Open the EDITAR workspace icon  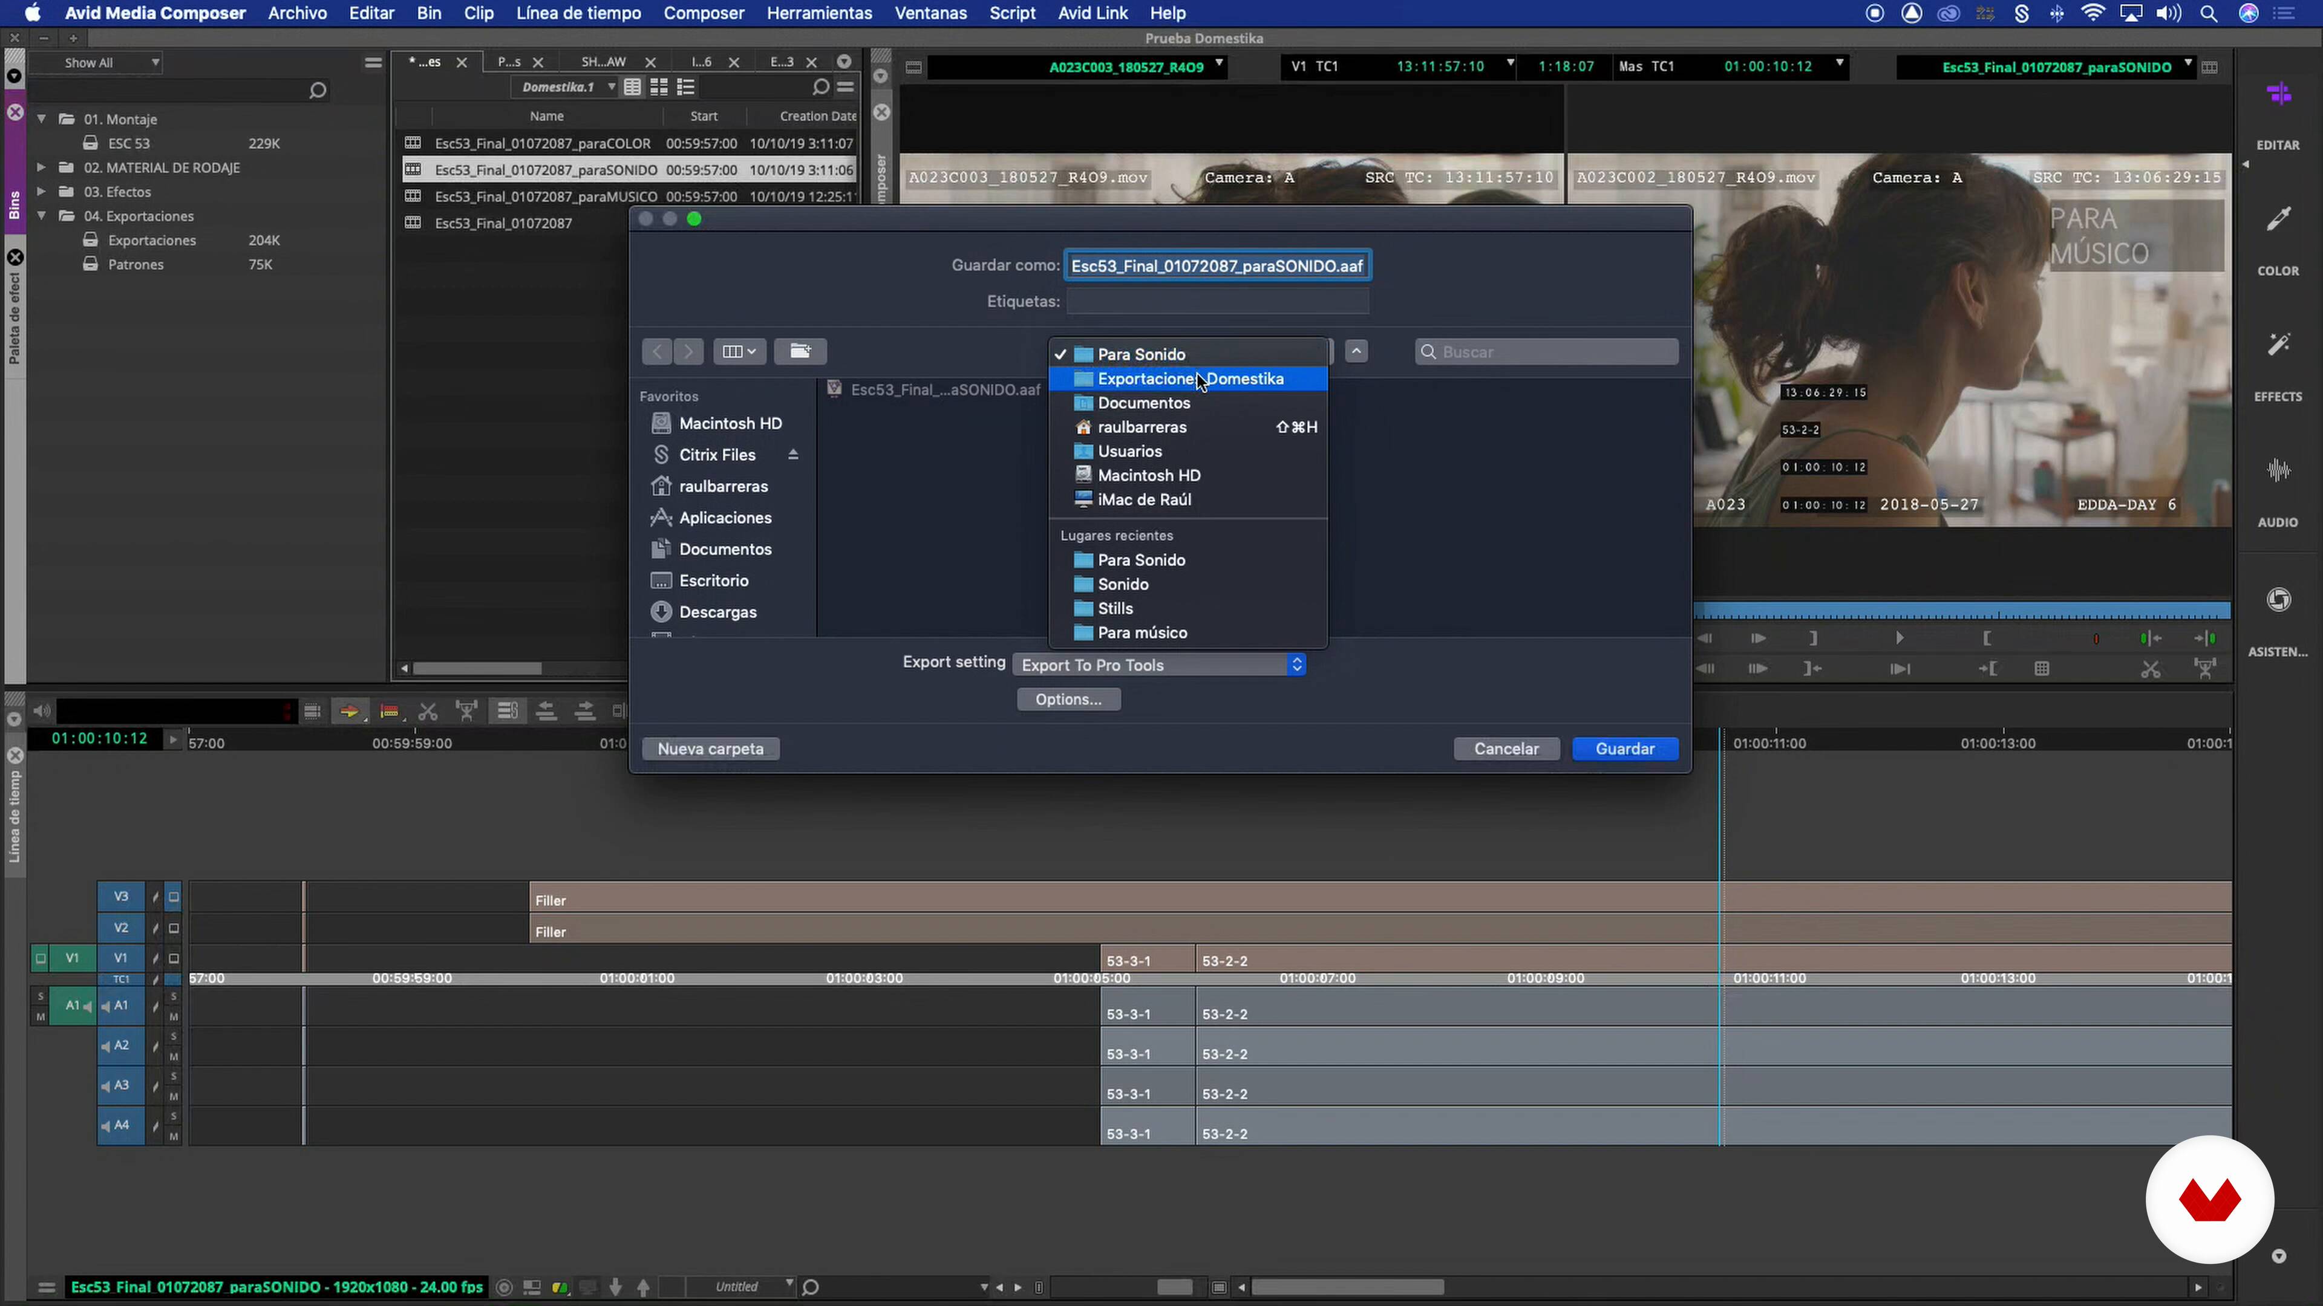2279,95
